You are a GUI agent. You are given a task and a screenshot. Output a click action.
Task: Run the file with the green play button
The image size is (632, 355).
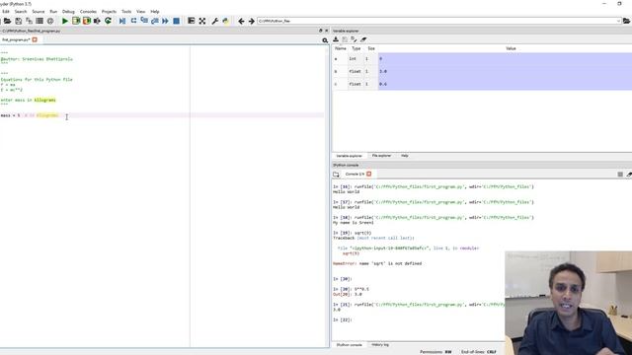[x=65, y=21]
